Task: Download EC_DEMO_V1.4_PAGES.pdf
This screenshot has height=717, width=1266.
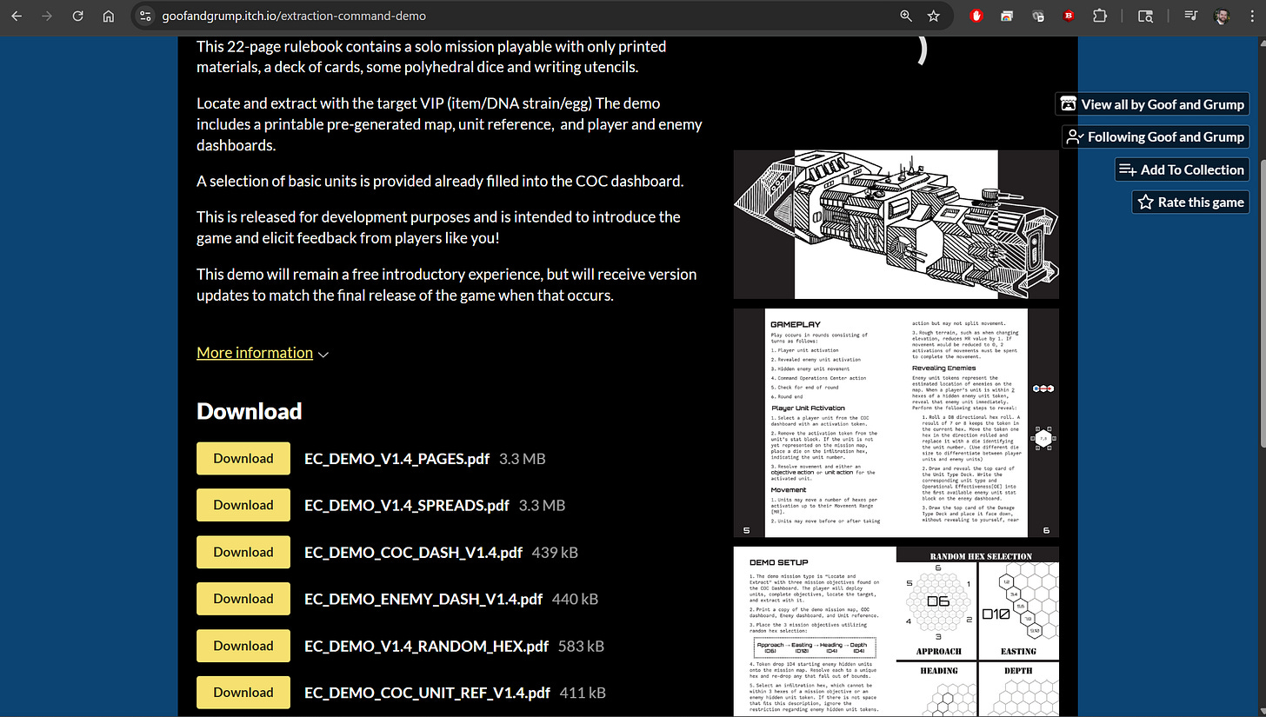Action: pos(243,458)
